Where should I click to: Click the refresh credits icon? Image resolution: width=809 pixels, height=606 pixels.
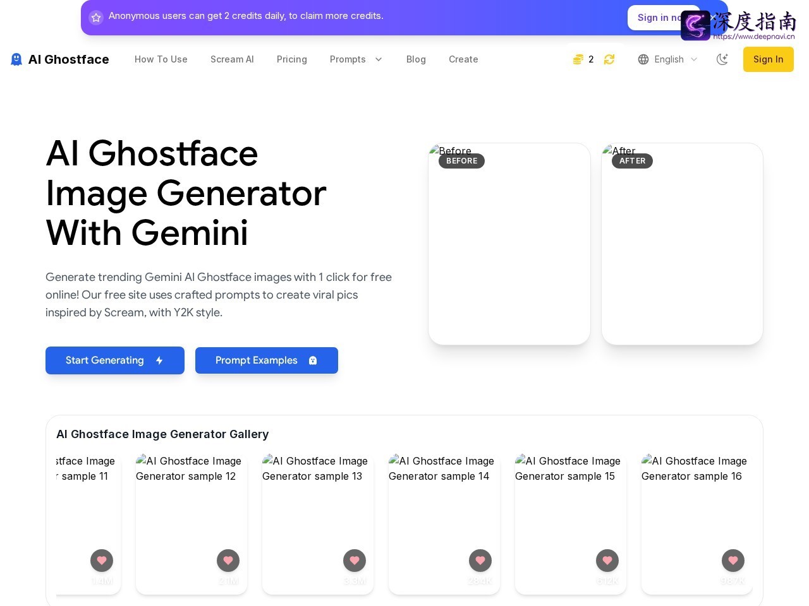pos(609,59)
